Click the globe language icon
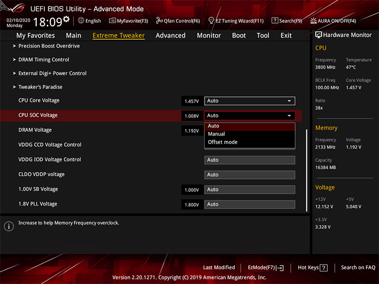Image resolution: width=379 pixels, height=284 pixels. click(x=81, y=21)
